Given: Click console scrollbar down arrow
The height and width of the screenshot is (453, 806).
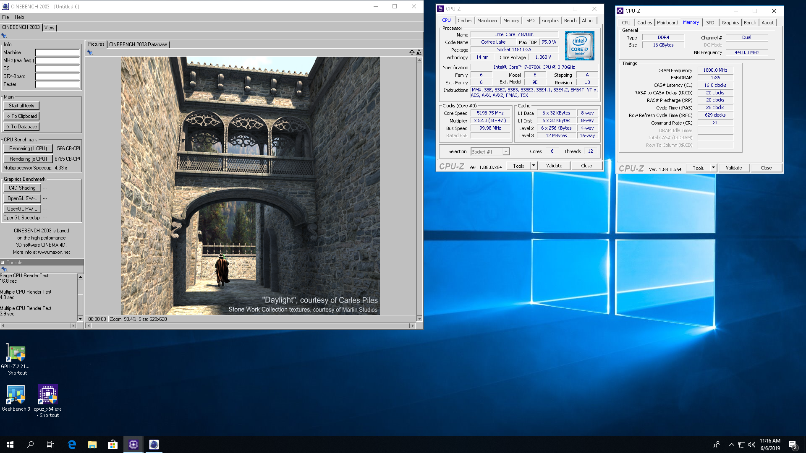Looking at the screenshot, I should pyautogui.click(x=80, y=319).
